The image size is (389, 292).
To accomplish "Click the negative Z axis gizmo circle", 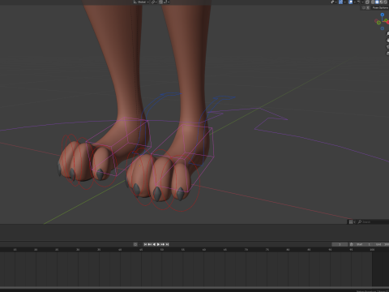I will tap(383, 28).
